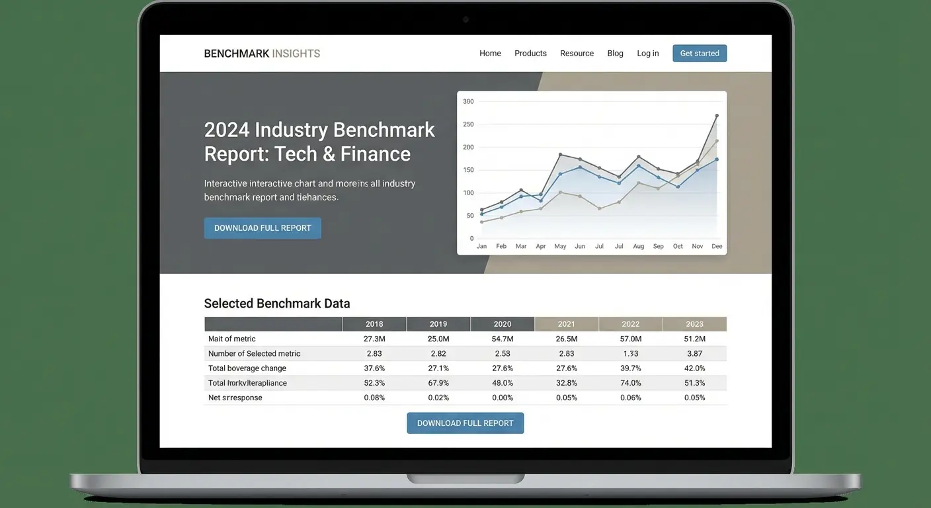Visit the Blog section
Viewport: 931px width, 508px height.
615,54
